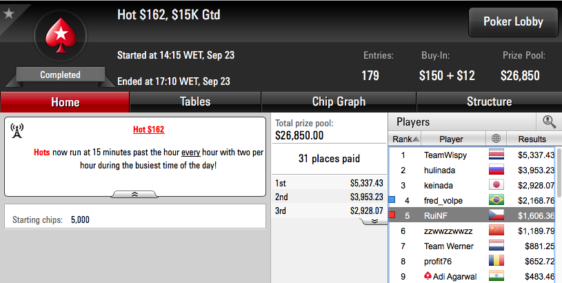Expand the full prize payout list

[x=374, y=222]
